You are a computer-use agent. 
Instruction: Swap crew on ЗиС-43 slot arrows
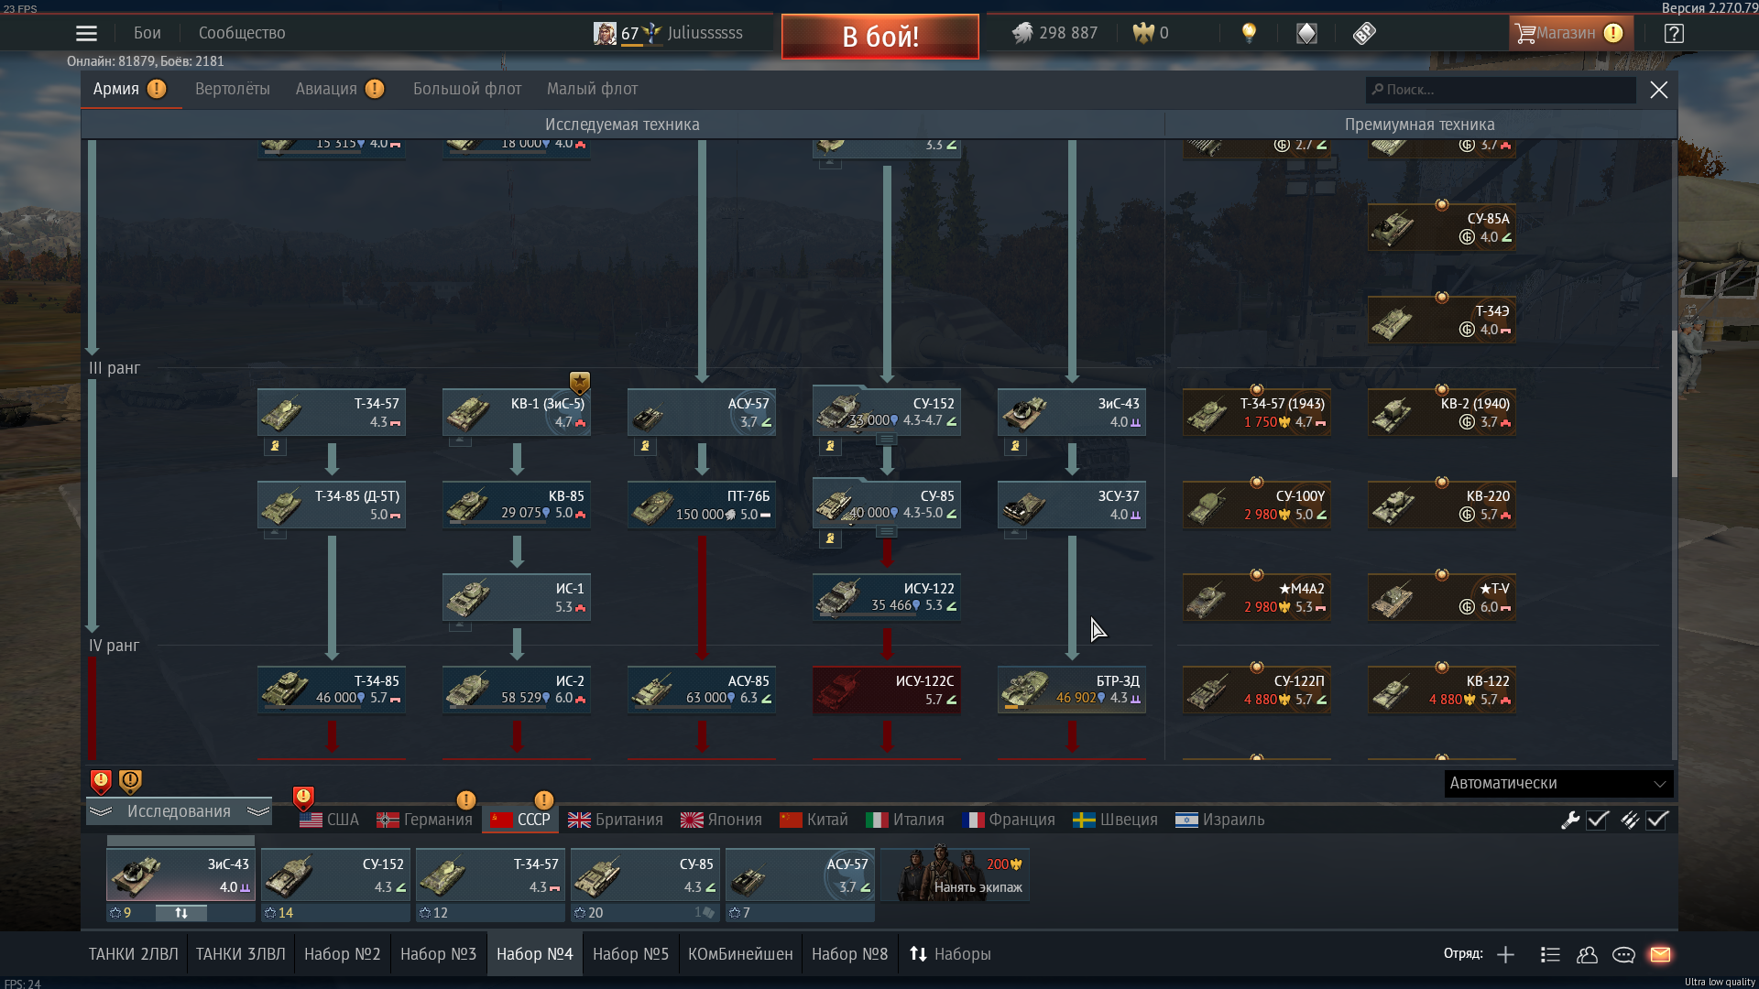[181, 913]
